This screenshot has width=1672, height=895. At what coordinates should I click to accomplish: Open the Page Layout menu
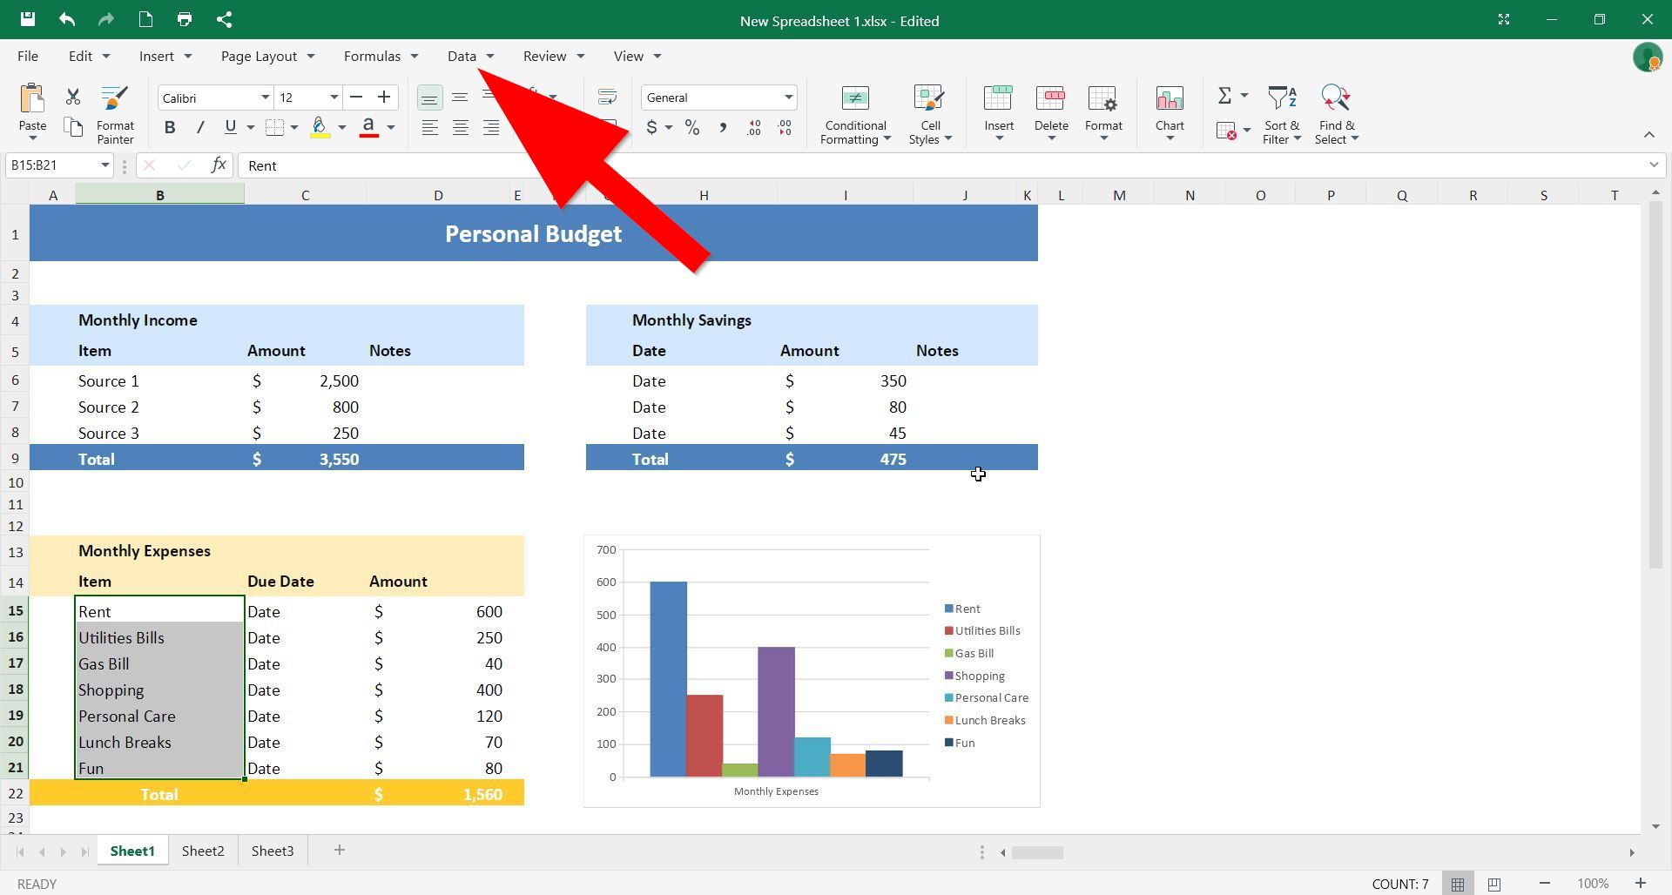[x=267, y=56]
